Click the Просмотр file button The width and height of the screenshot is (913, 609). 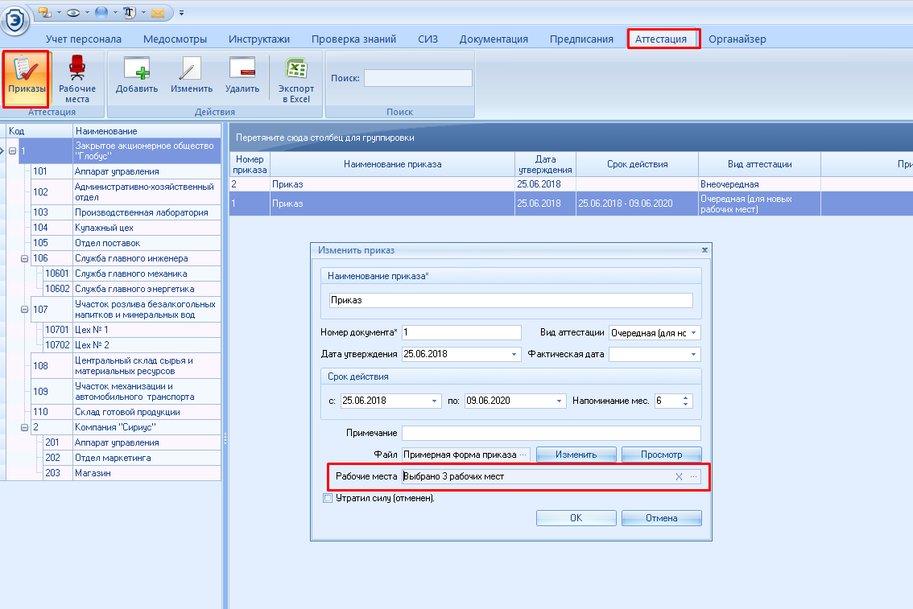tap(661, 455)
